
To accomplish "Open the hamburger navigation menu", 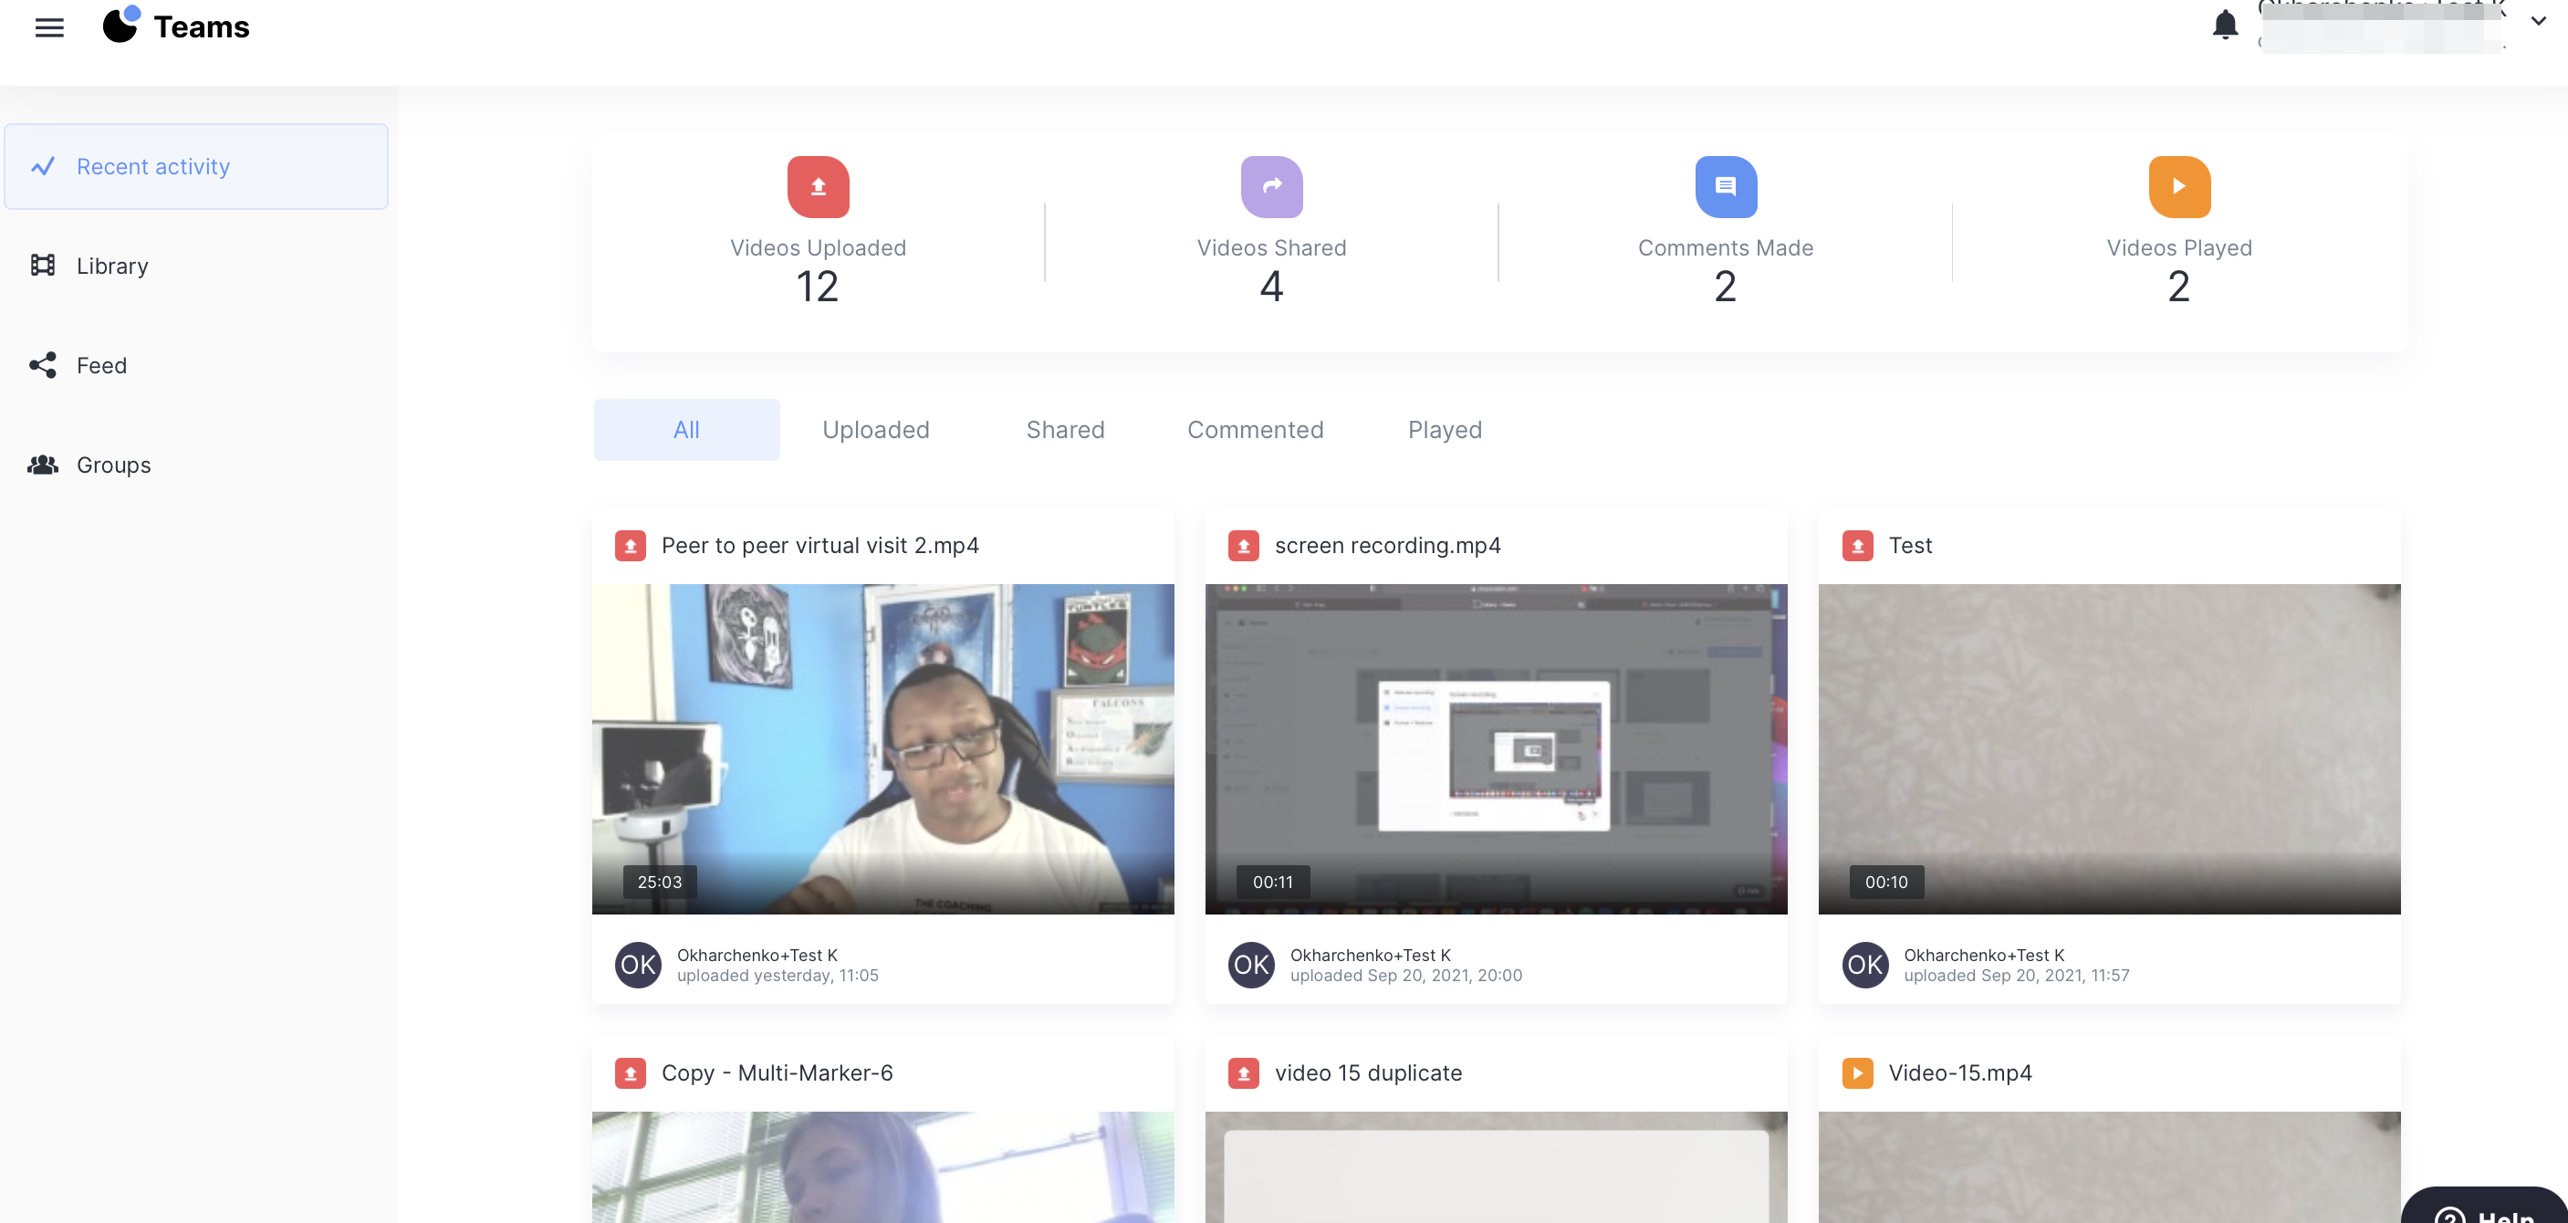I will tap(49, 28).
